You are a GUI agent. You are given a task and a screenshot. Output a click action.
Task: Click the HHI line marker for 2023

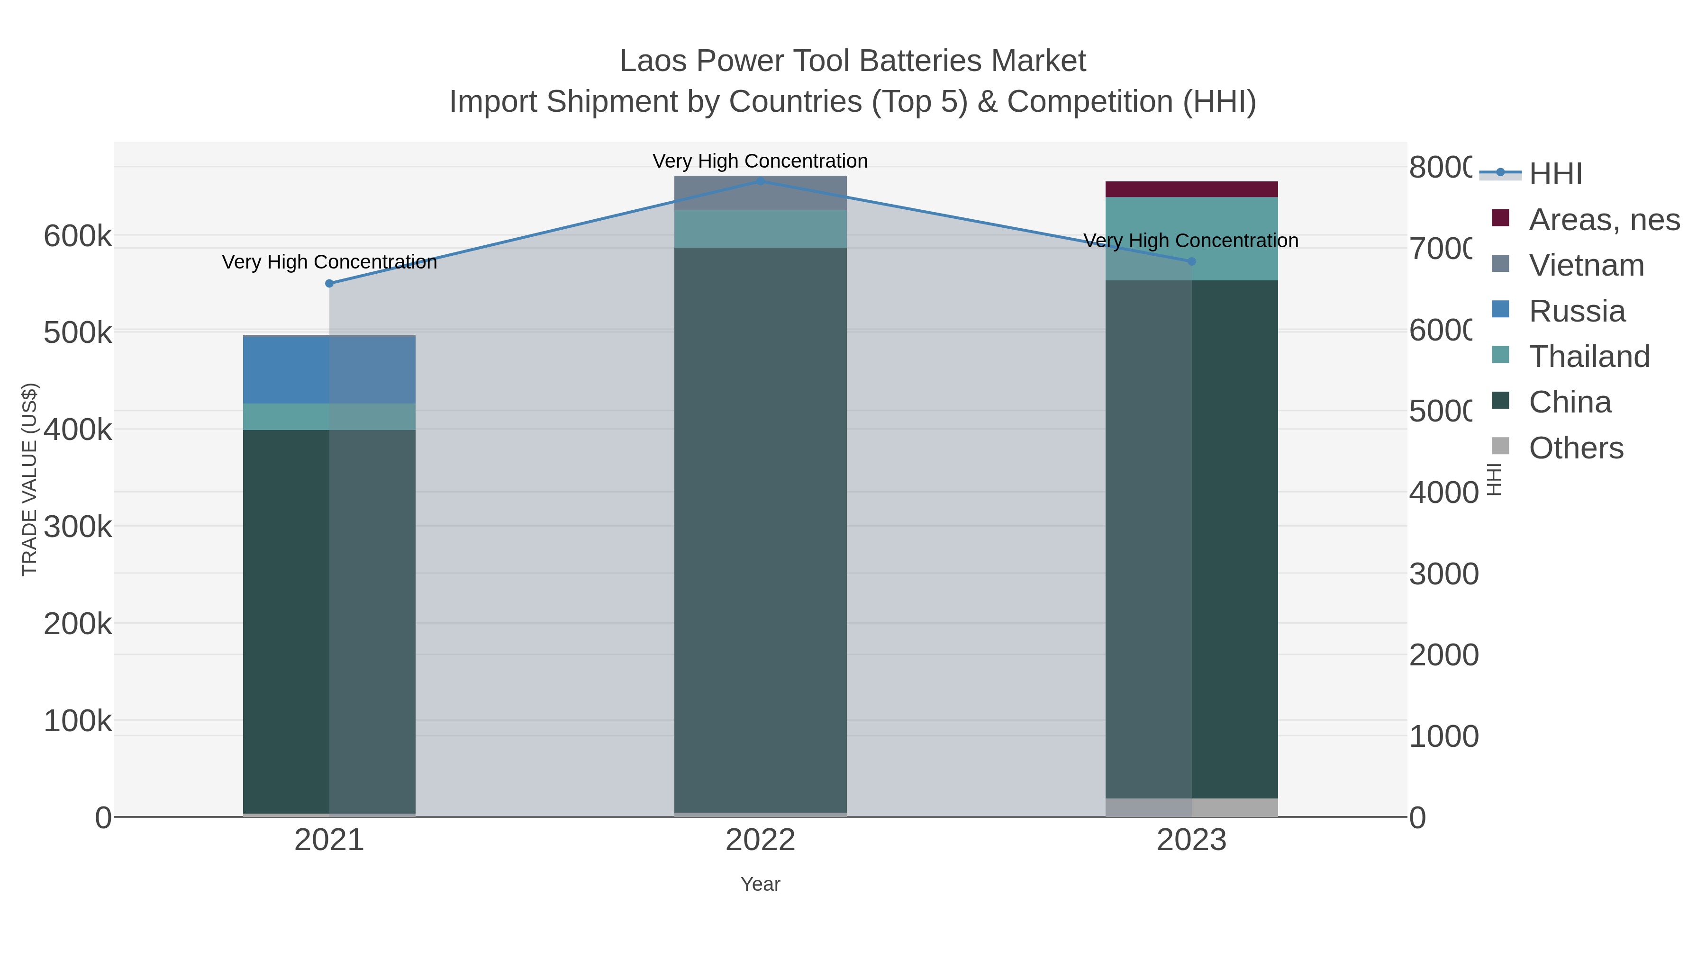point(1191,261)
